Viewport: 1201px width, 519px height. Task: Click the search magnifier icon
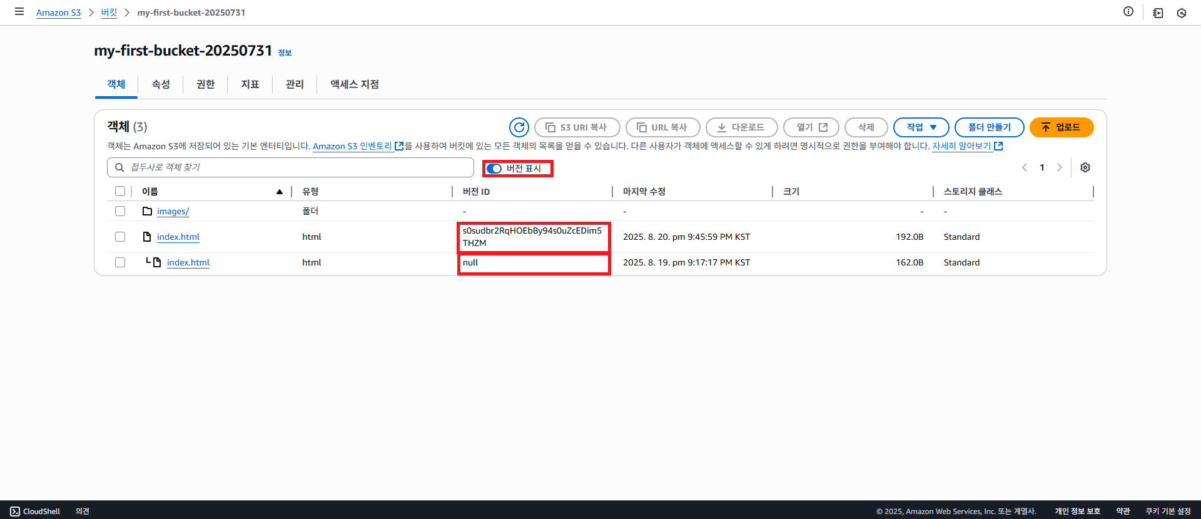click(x=119, y=167)
